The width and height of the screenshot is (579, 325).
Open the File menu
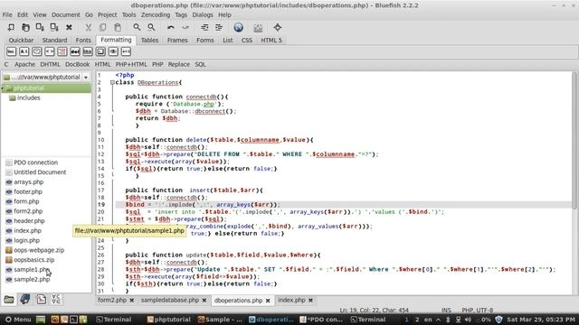coord(7,14)
